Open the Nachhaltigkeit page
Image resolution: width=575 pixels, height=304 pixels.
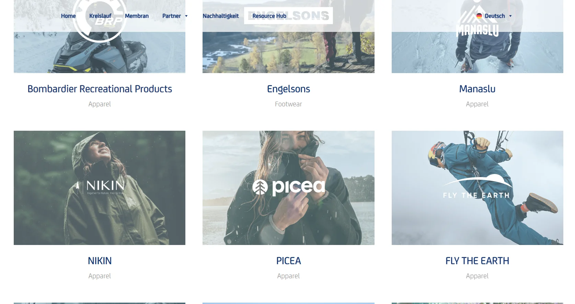(x=220, y=16)
